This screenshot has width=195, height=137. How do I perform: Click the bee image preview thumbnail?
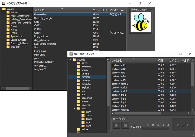(x=141, y=23)
